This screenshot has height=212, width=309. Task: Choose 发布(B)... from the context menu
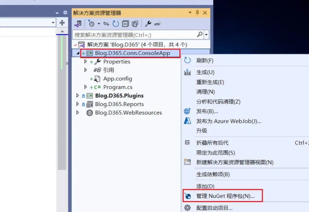(x=207, y=111)
